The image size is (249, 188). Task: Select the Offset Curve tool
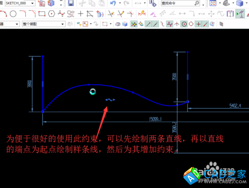pos(90,14)
